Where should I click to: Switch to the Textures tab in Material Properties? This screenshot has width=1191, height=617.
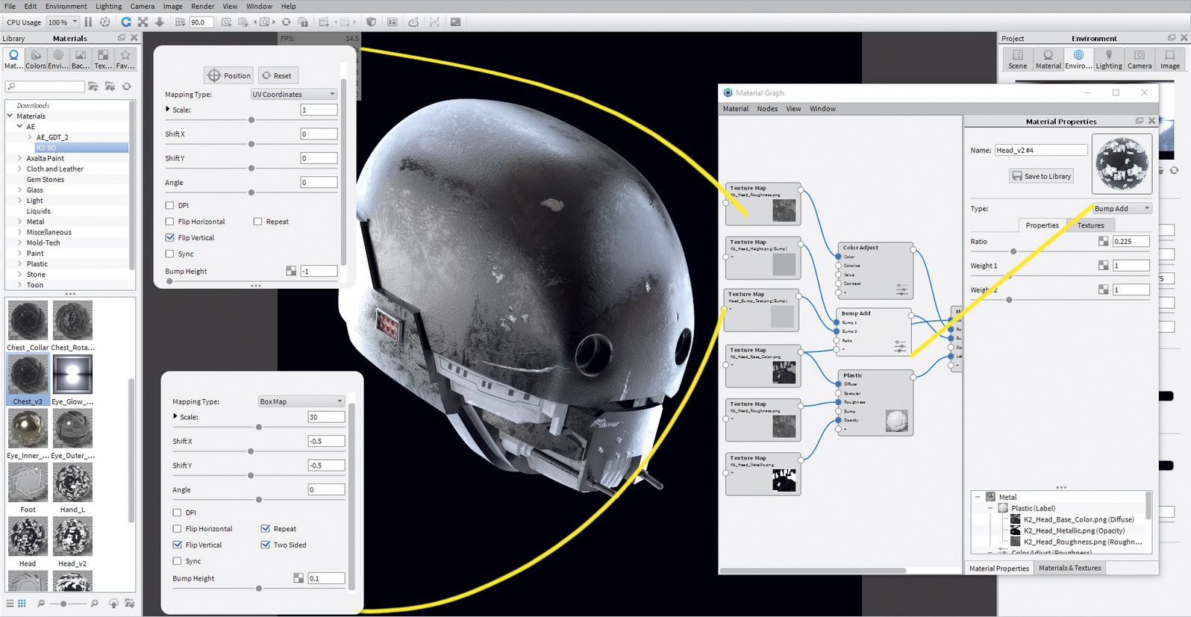[x=1090, y=225]
